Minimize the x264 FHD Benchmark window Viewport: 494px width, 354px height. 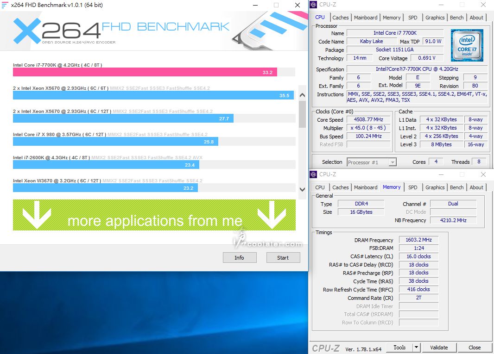(x=255, y=5)
